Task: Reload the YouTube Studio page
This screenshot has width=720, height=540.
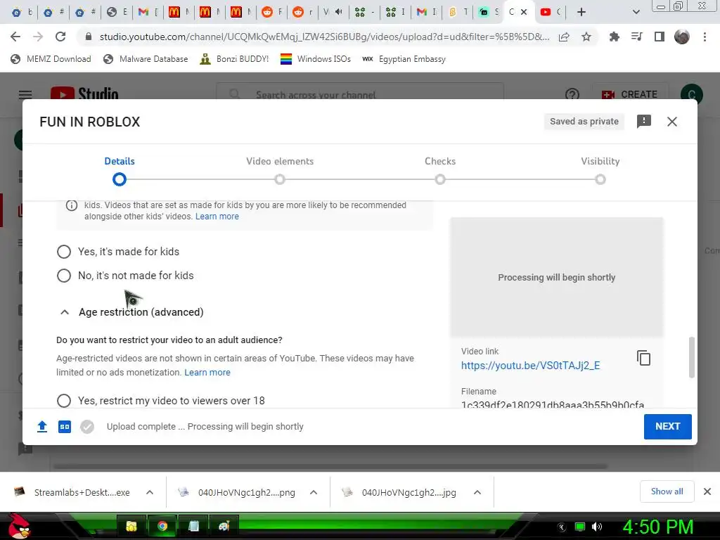Action: click(60, 37)
